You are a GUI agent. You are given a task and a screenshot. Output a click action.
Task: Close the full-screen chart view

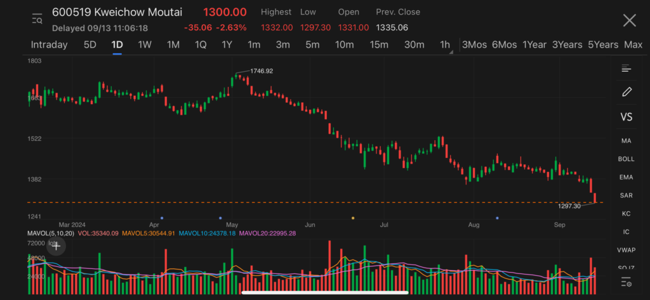pyautogui.click(x=629, y=20)
